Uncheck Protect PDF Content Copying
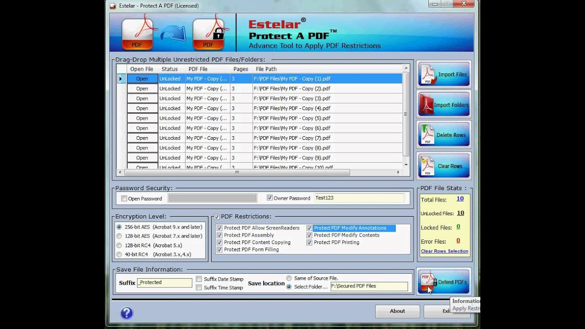Viewport: 585px width, 329px height. coord(219,243)
